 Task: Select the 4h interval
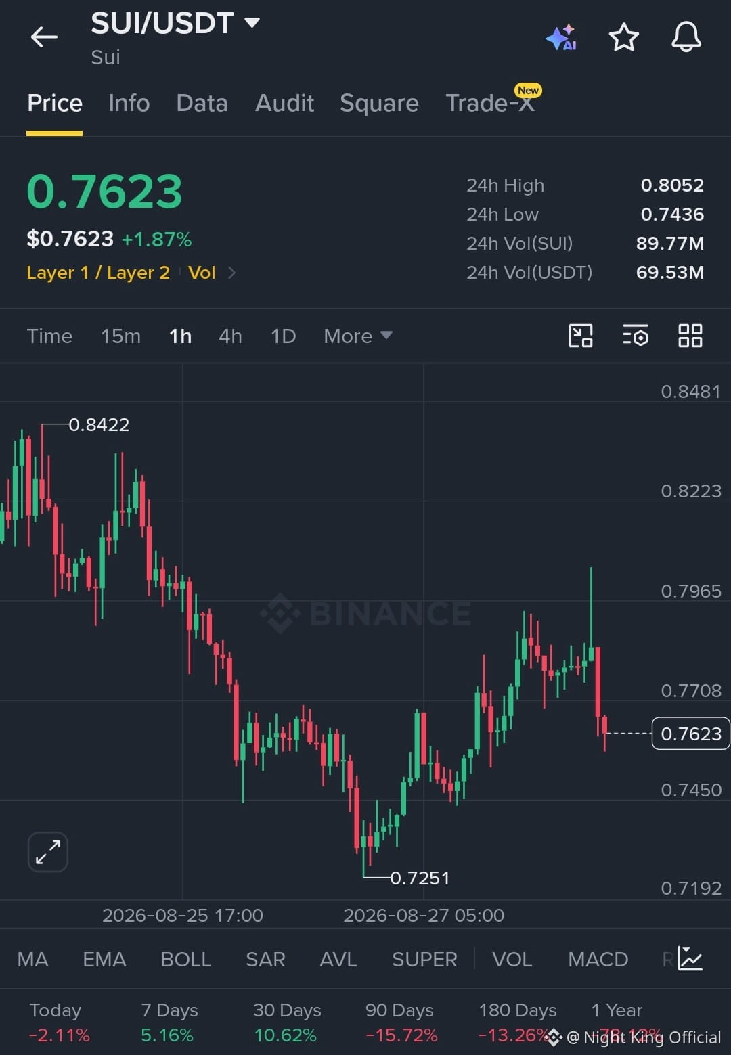coord(230,336)
